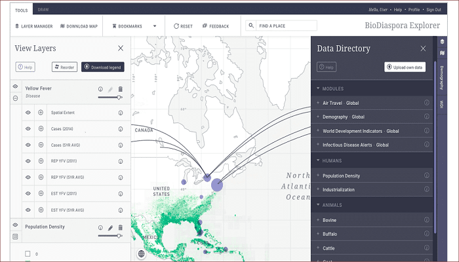This screenshot has height=262, width=459.
Task: Zoom to the Spatial Extent sublayer
Action: [41, 113]
